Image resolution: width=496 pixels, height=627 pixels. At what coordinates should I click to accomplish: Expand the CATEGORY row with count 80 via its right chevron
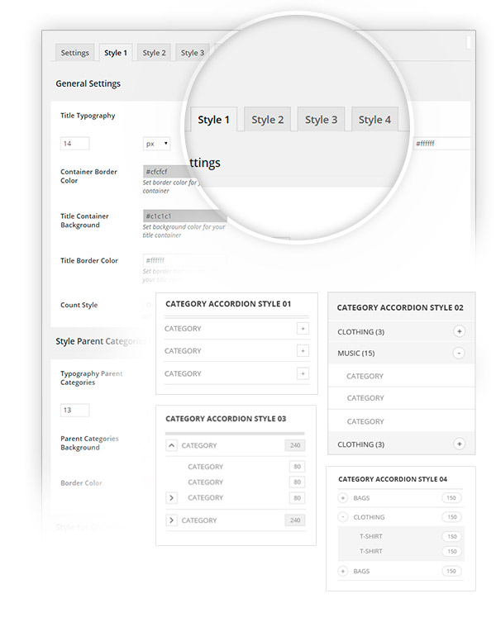click(172, 497)
